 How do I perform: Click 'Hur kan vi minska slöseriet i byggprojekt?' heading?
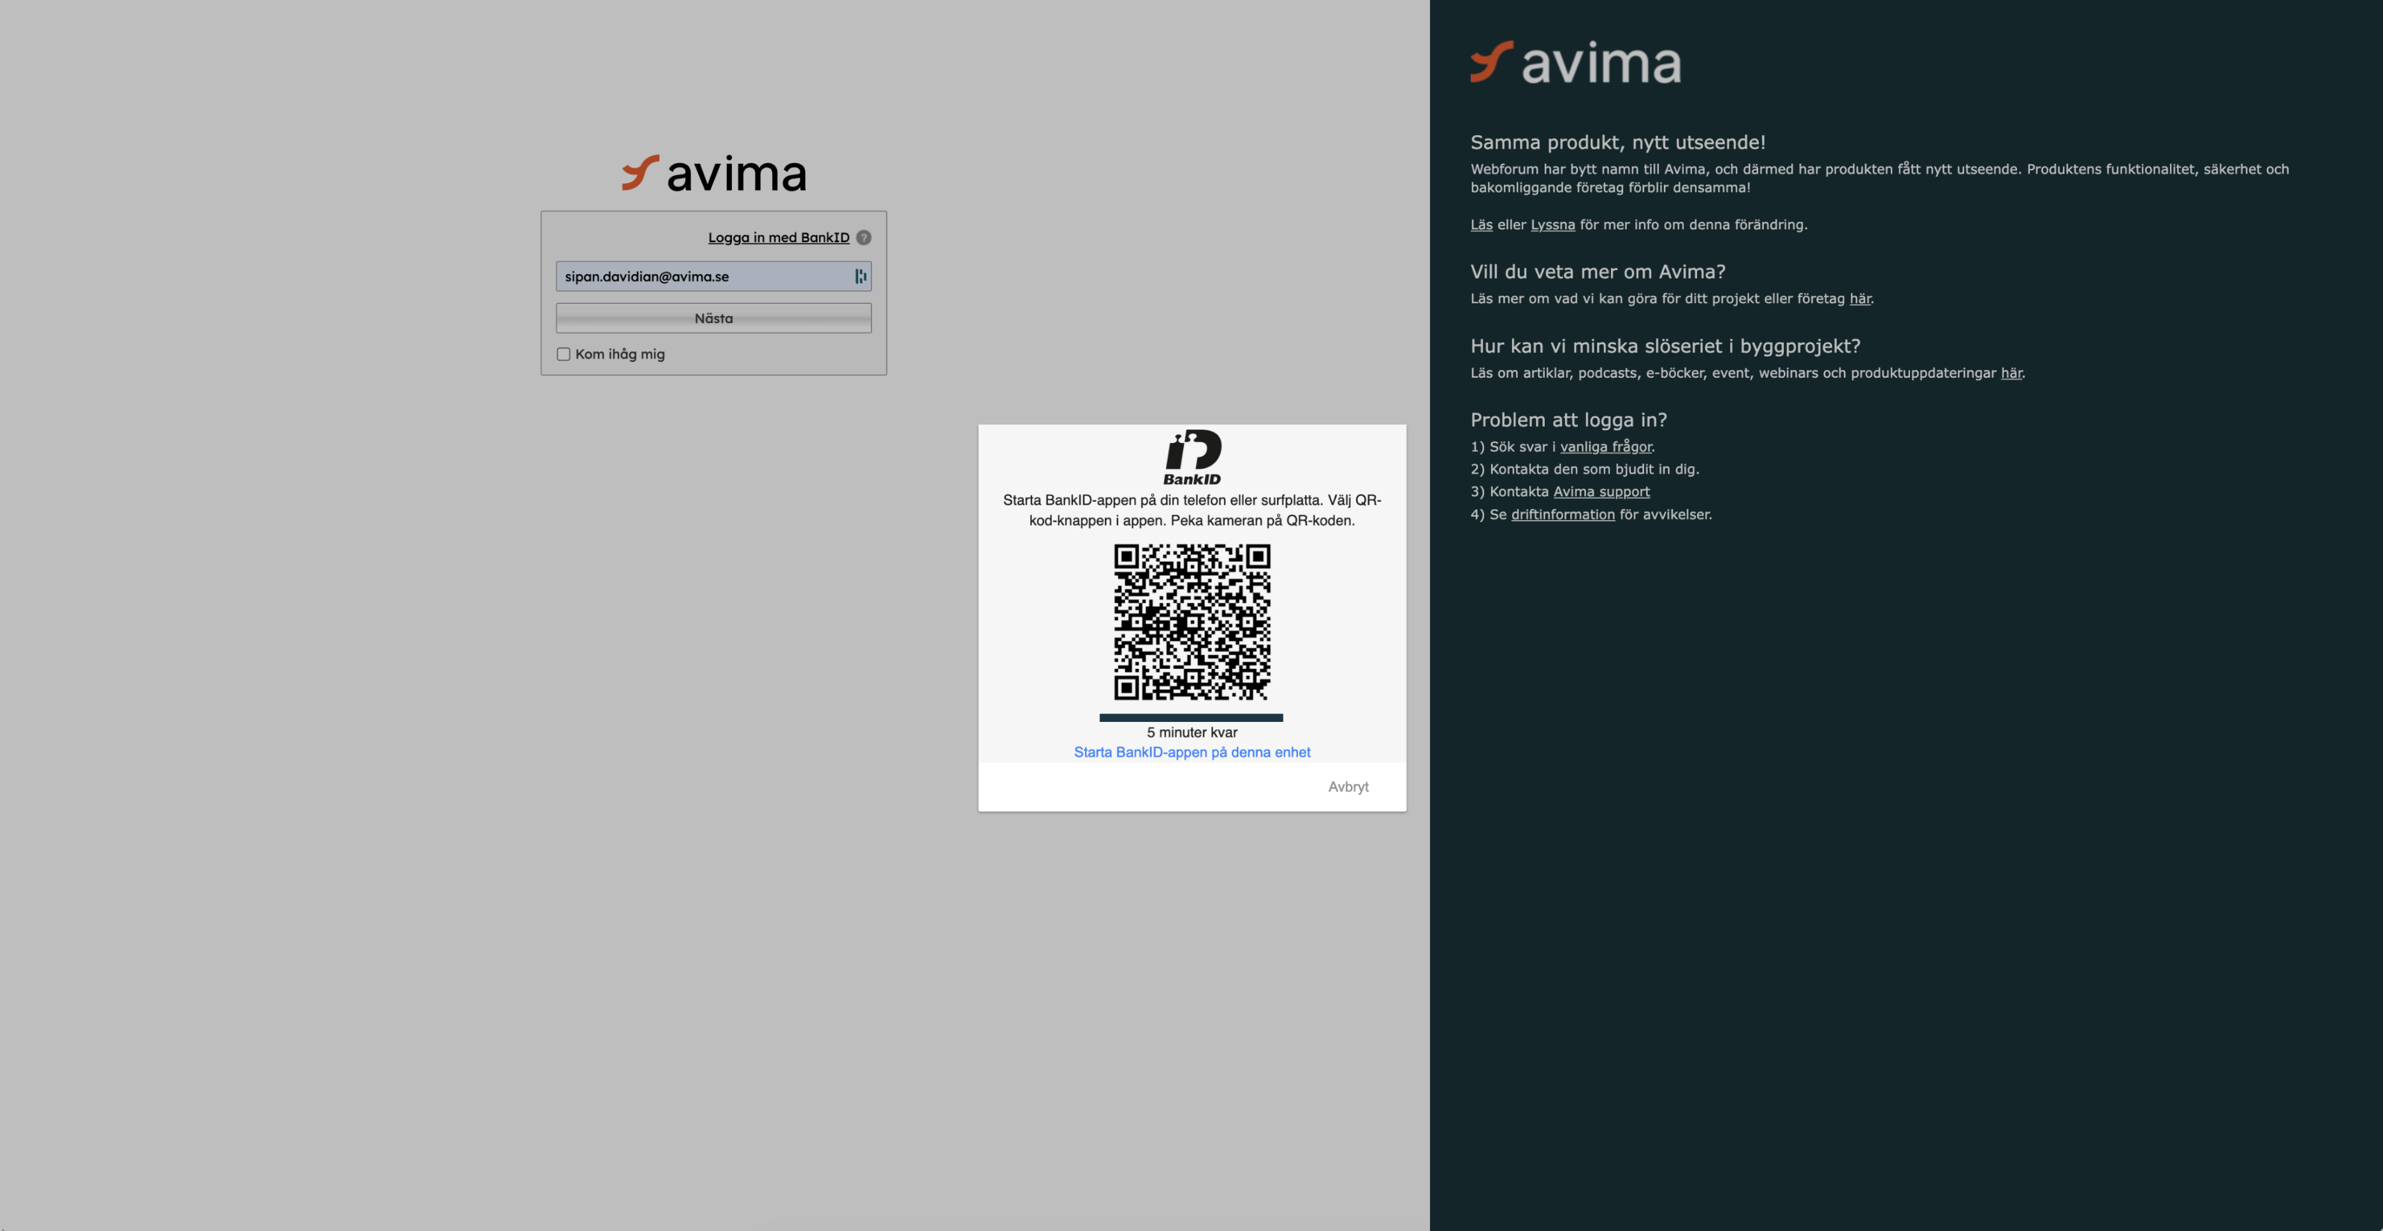[1665, 346]
